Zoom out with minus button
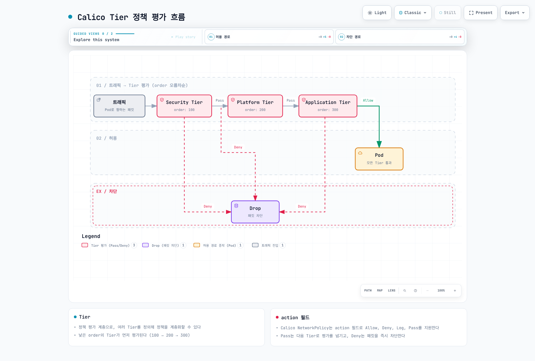This screenshot has width=535, height=361. point(427,290)
